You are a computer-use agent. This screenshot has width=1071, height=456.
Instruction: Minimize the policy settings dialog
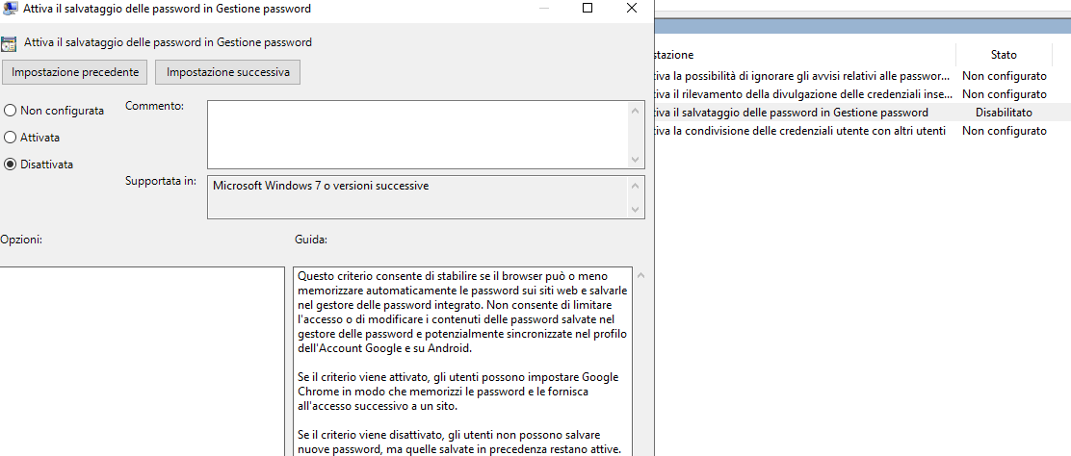pyautogui.click(x=544, y=9)
